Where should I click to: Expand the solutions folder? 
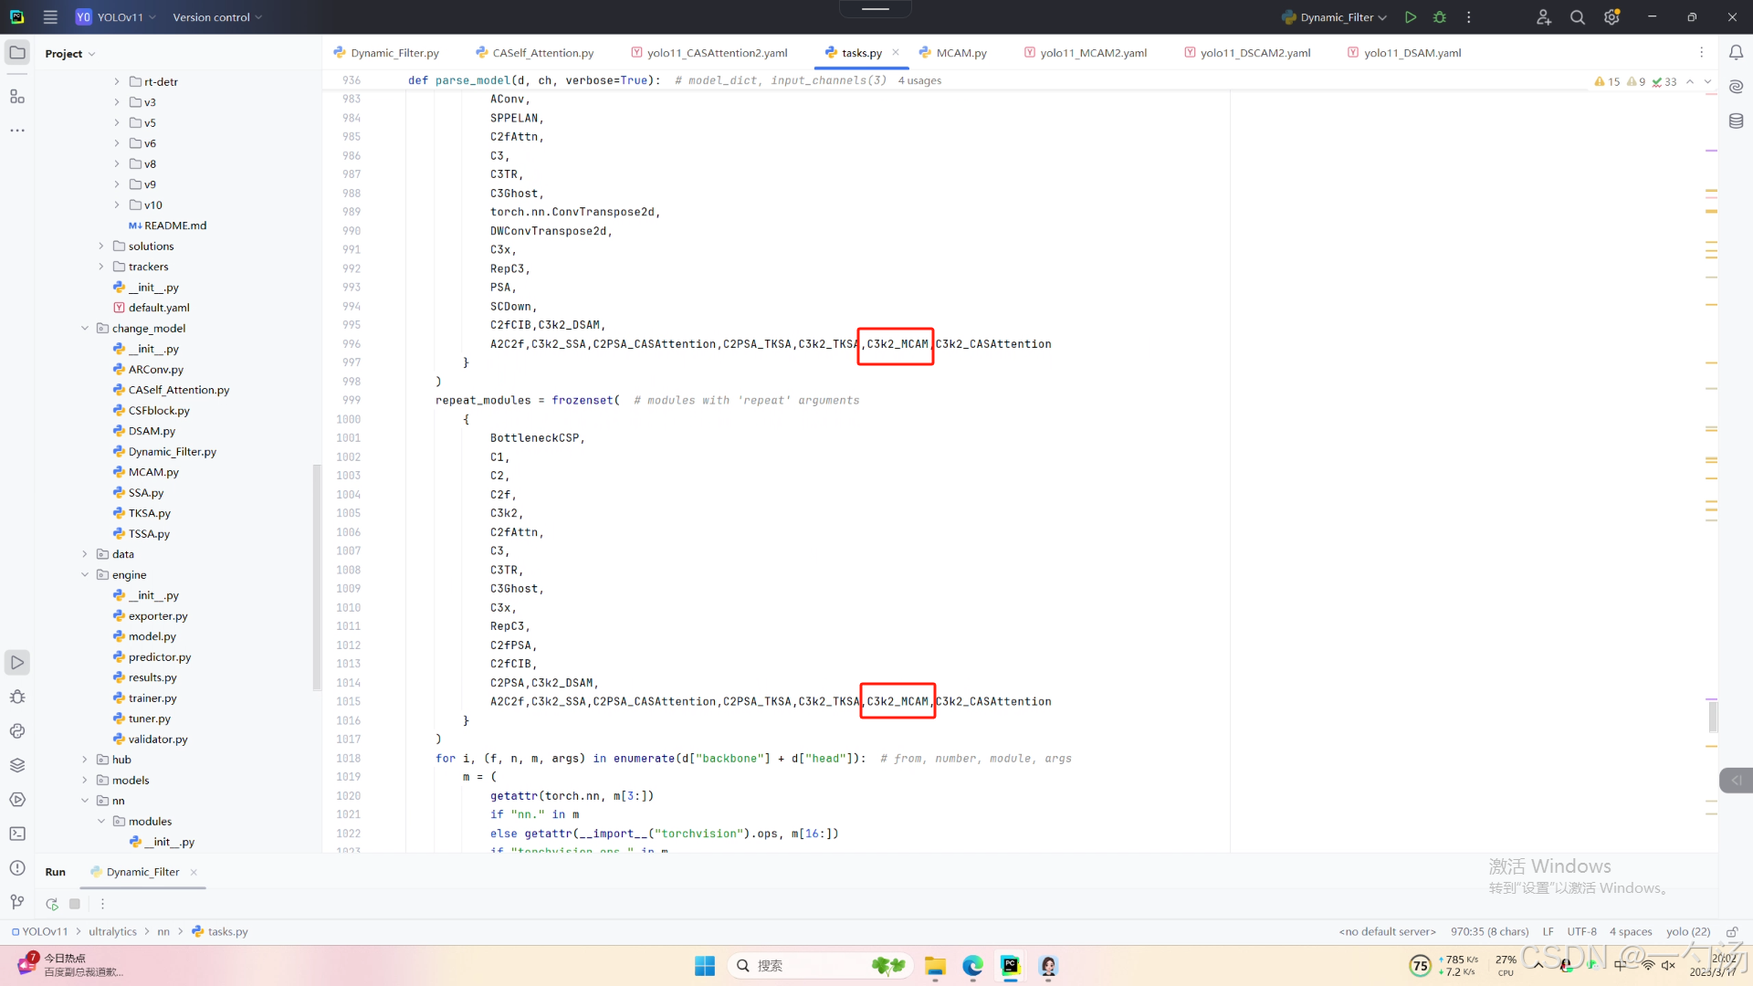(101, 246)
